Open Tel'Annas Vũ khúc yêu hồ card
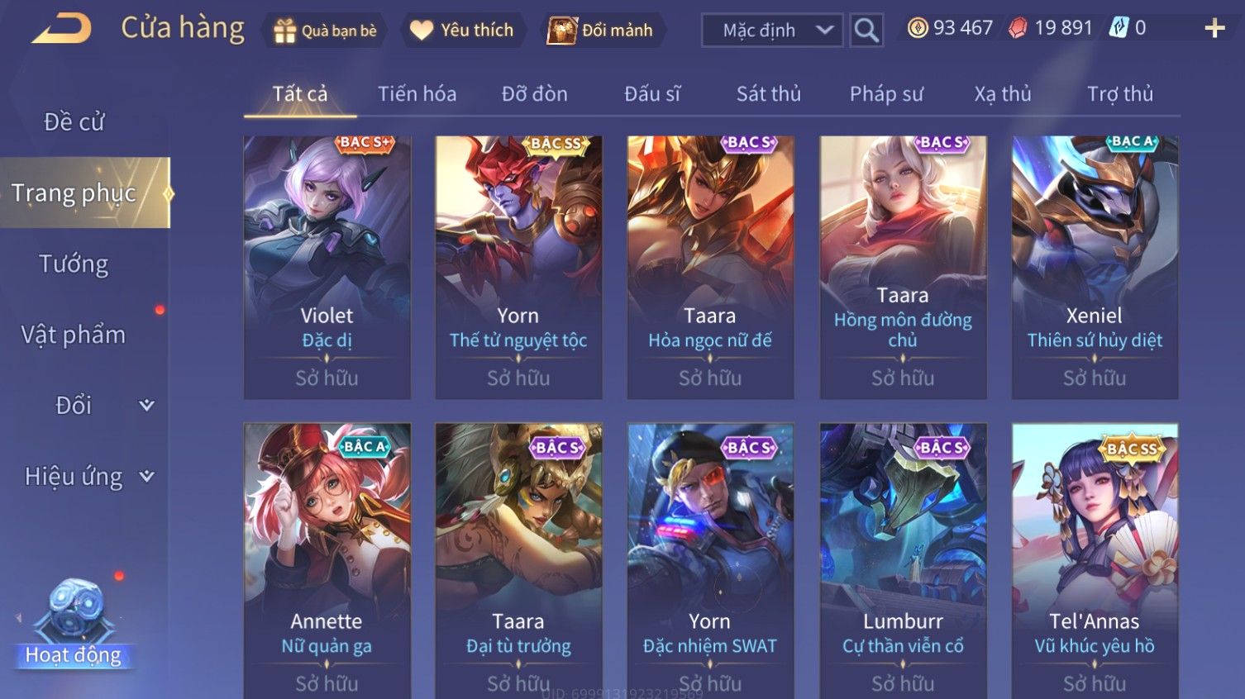1245x699 pixels. click(x=1095, y=561)
